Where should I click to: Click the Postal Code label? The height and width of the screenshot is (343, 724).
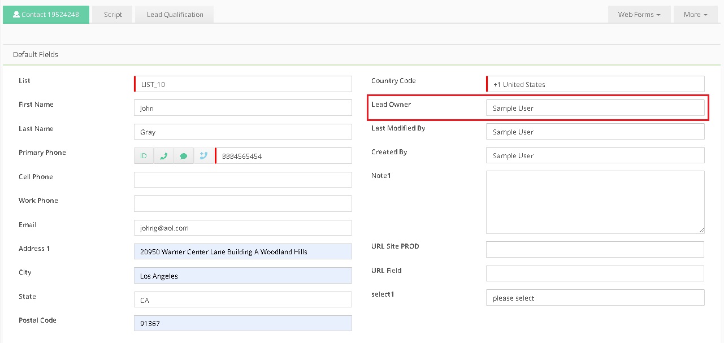(x=37, y=320)
